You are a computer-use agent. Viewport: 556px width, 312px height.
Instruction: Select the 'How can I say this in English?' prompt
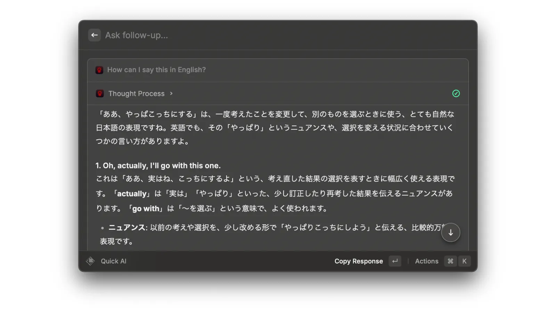[x=156, y=70]
